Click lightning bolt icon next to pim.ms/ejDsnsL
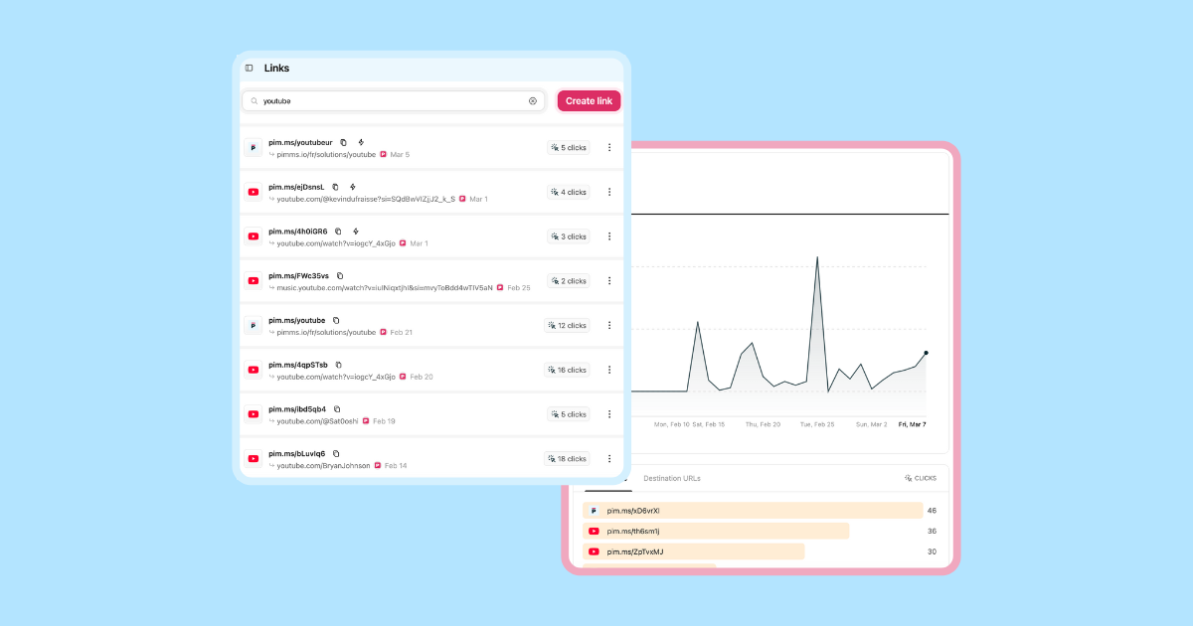 pos(352,187)
